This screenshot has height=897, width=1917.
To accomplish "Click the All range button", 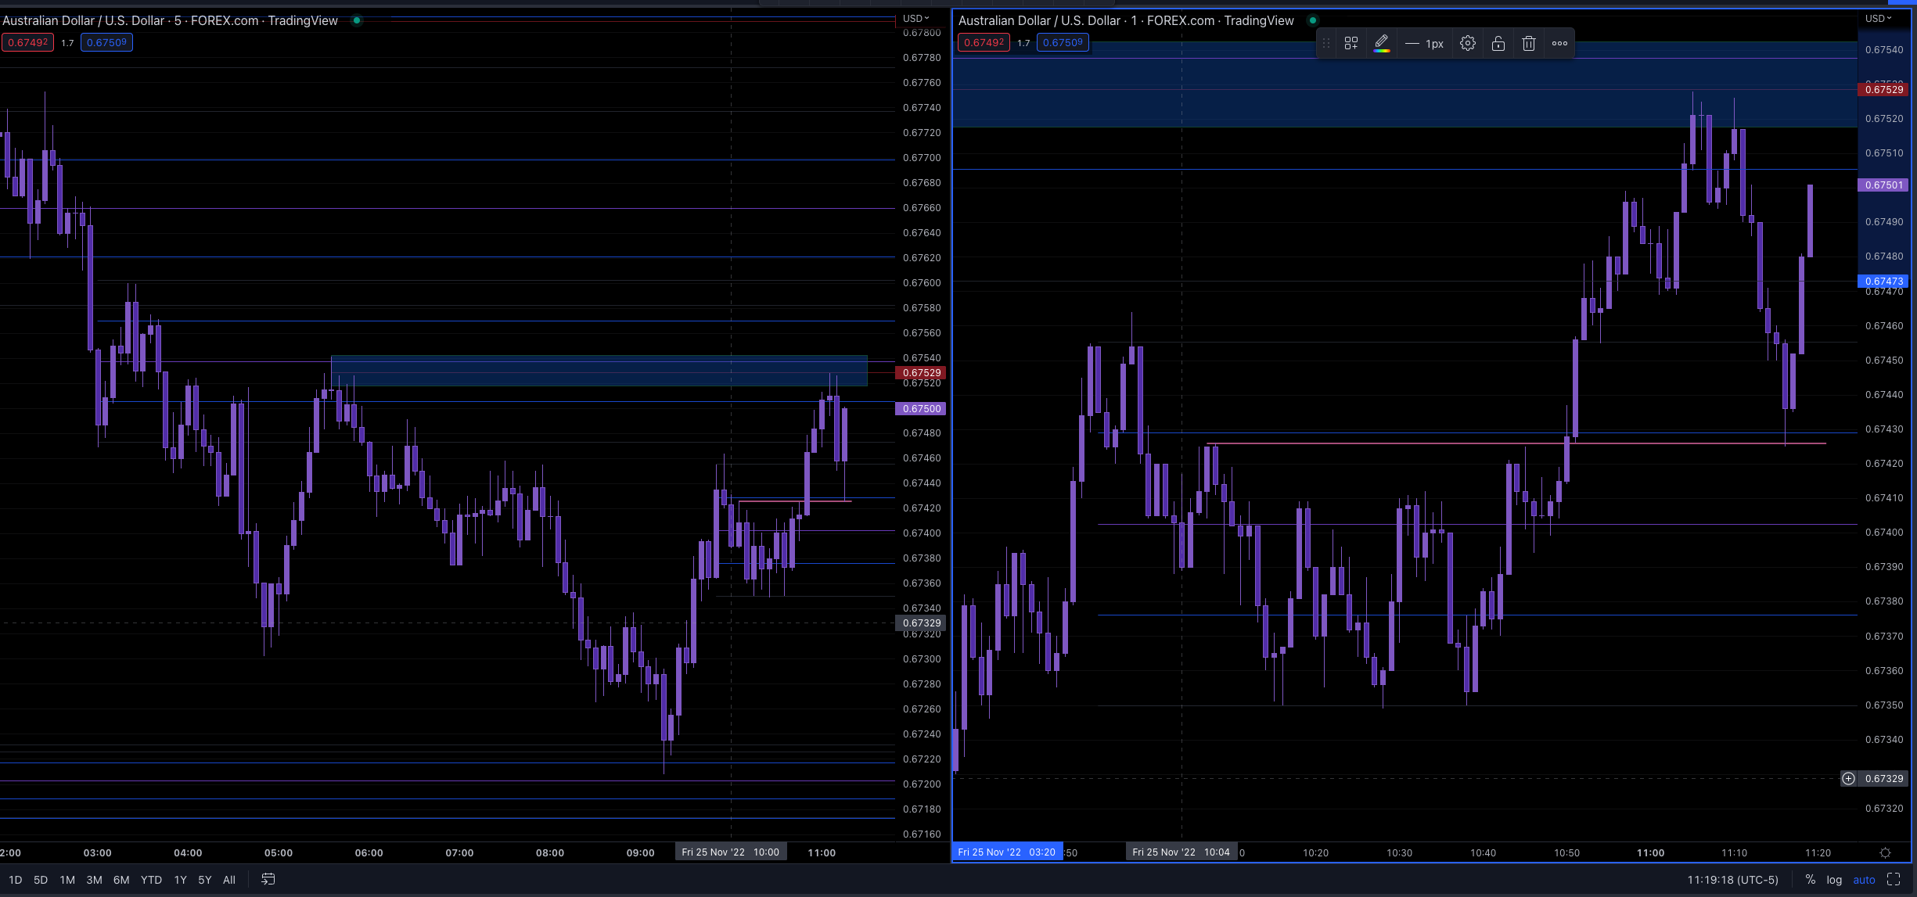I will (x=229, y=879).
